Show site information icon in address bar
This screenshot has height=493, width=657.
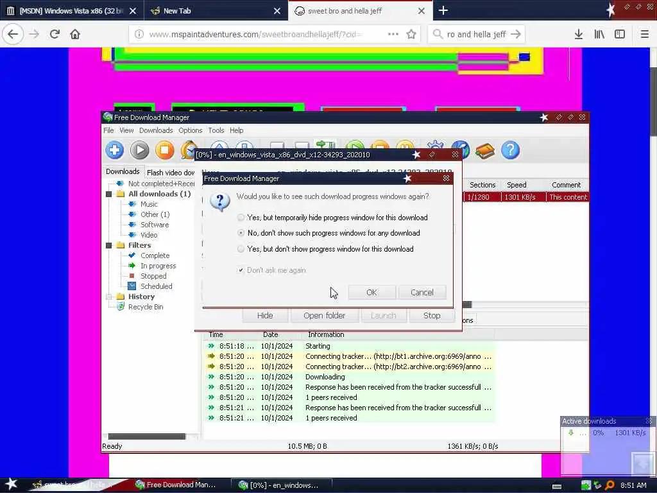point(139,34)
